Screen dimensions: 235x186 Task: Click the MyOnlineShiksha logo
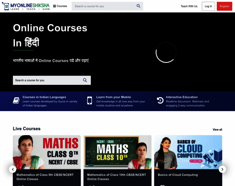(25, 6)
